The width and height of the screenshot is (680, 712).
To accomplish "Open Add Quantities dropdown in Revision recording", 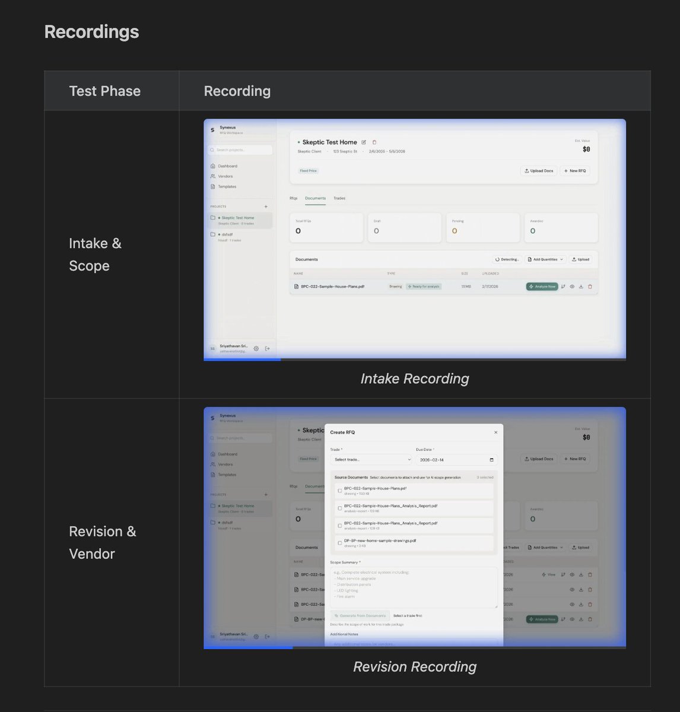I will point(545,548).
